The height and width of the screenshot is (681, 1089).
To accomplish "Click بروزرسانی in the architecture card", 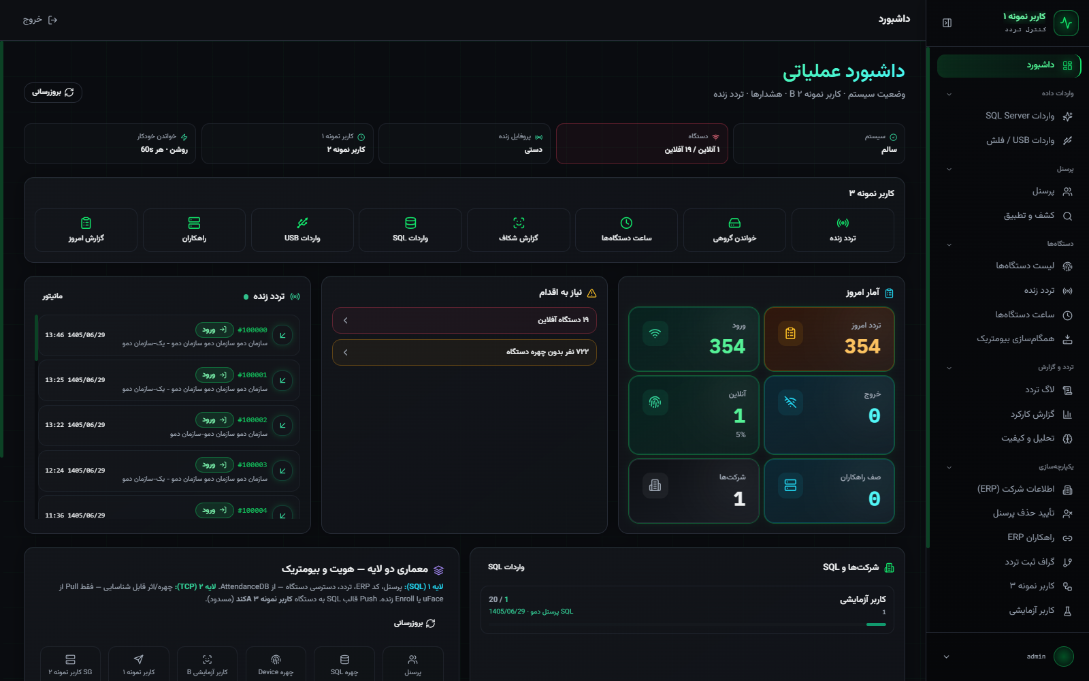I will pos(415,623).
